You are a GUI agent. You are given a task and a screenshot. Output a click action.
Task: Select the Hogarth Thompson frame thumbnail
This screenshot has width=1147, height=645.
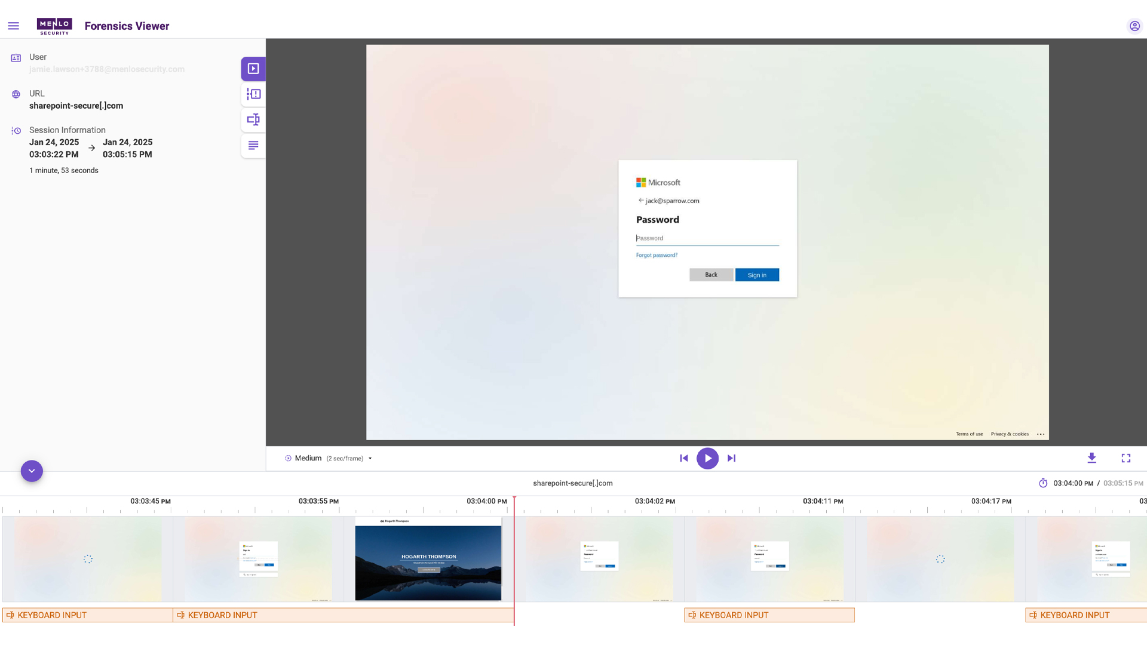pos(428,559)
